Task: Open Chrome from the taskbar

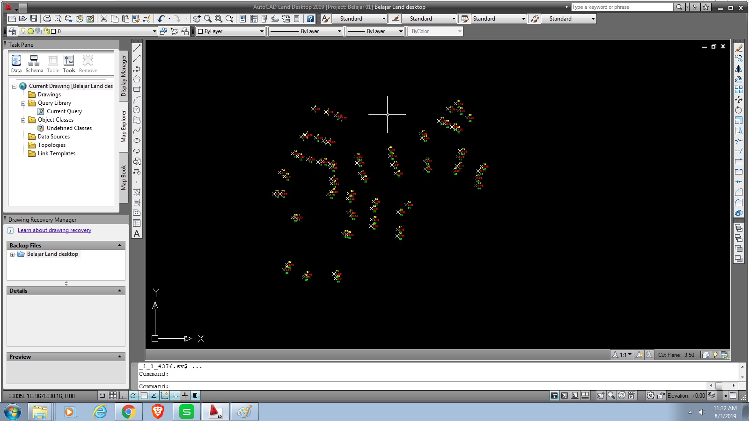Action: coord(128,412)
